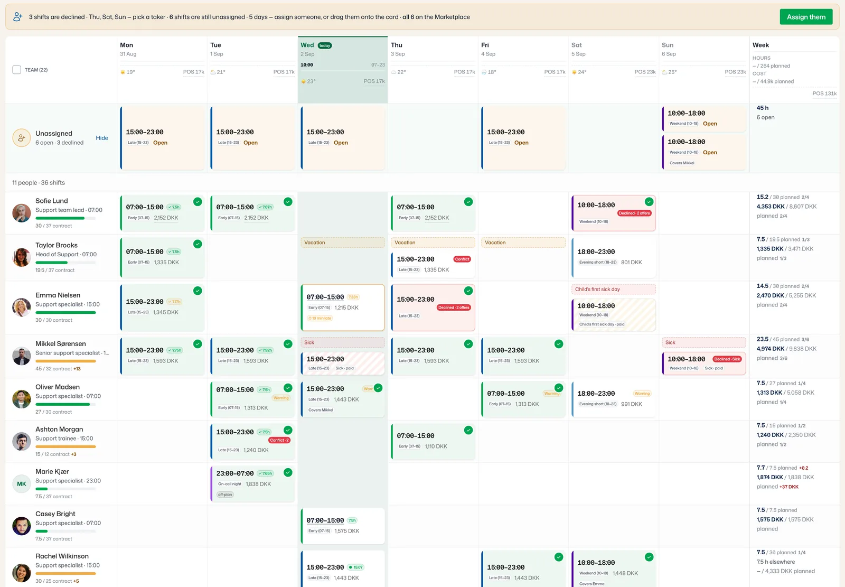
Task: Click Marie Kjær's MK initials avatar
Action: click(22, 484)
